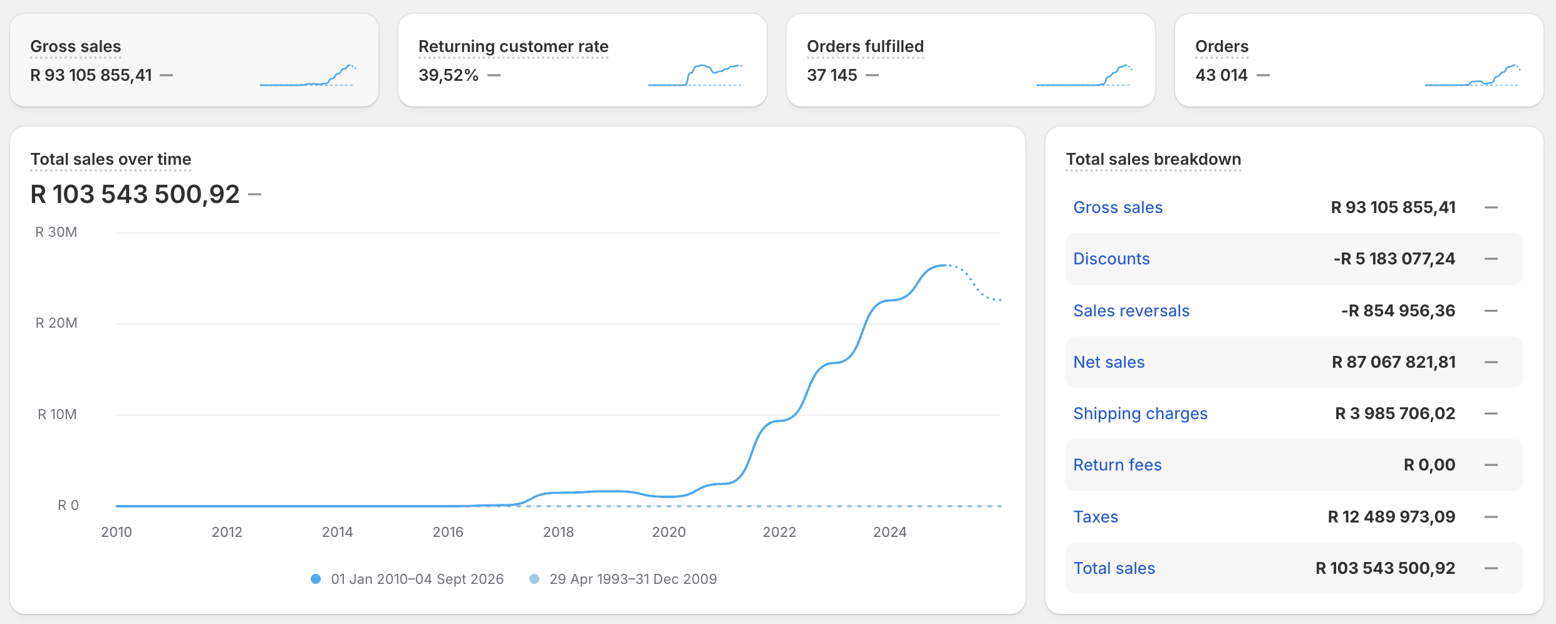The height and width of the screenshot is (624, 1556).
Task: Open the Sales reversals link
Action: coord(1131,311)
